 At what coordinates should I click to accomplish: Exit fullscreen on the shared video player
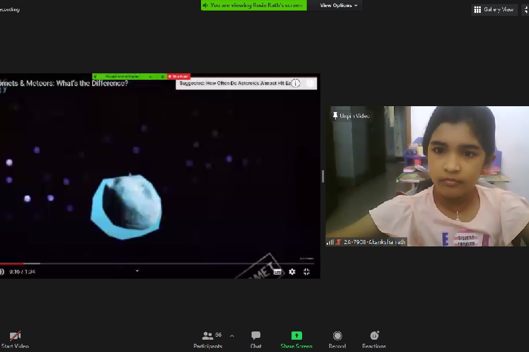point(306,272)
